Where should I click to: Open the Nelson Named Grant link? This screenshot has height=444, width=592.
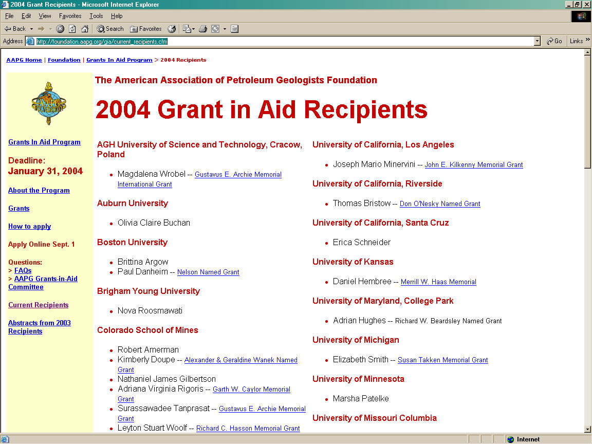(208, 272)
